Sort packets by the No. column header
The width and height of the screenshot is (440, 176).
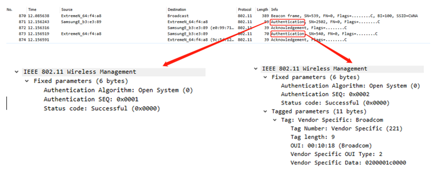(10, 10)
